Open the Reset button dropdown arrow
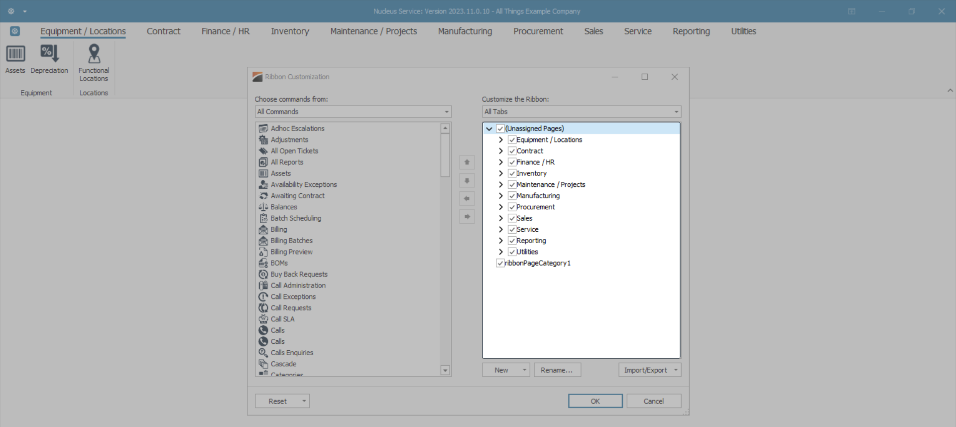 [x=304, y=401]
